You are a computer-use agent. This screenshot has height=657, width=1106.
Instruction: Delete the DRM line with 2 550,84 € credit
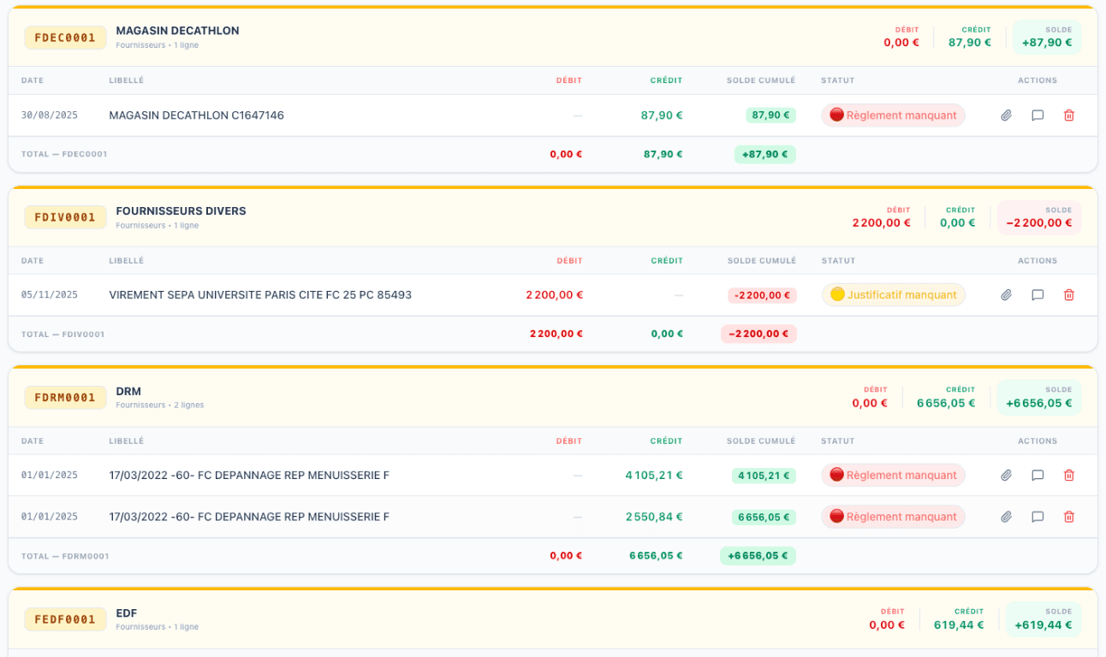(1068, 517)
